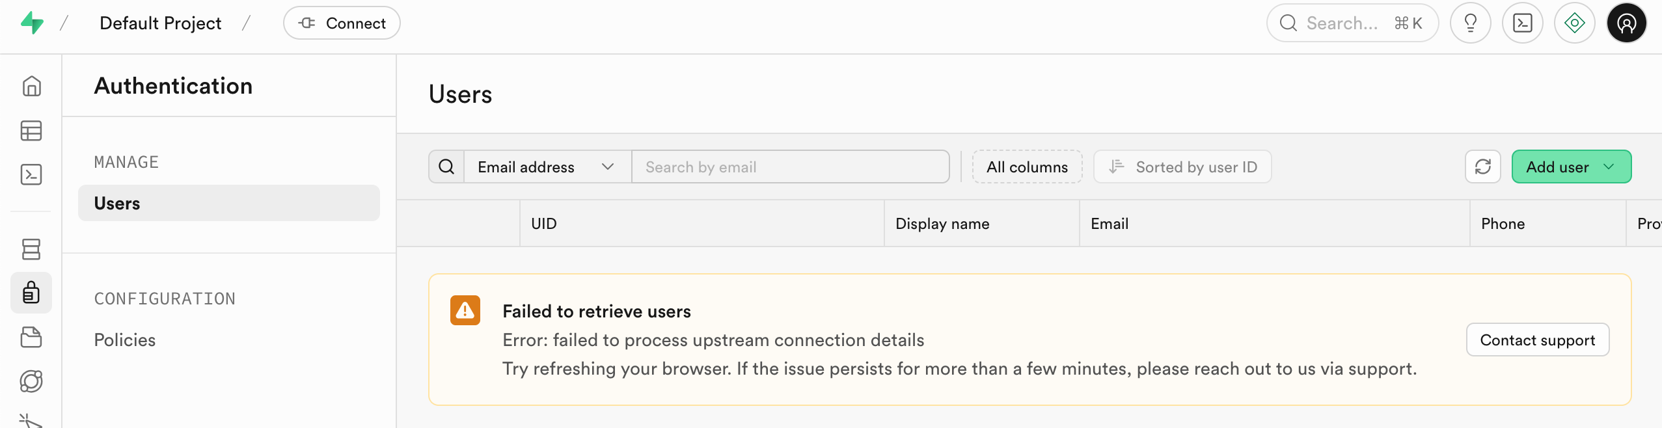Screen dimensions: 1662x428
Task: Open the SQL Editor sidebar icon
Action: coord(31,174)
